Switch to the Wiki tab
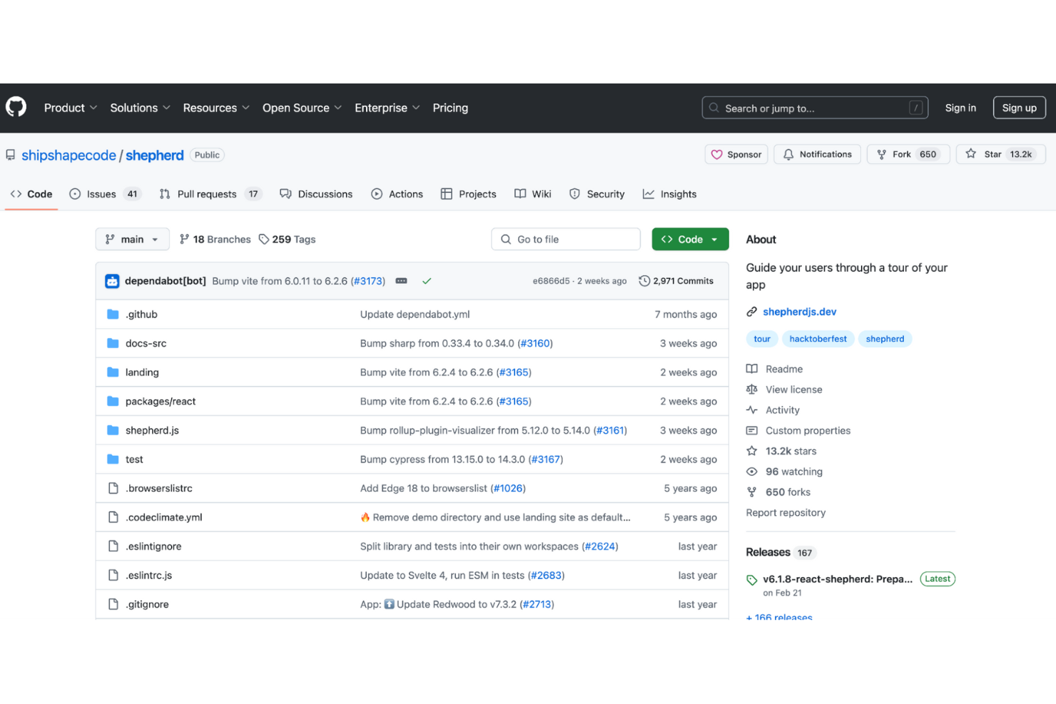This screenshot has width=1056, height=704. (x=532, y=194)
